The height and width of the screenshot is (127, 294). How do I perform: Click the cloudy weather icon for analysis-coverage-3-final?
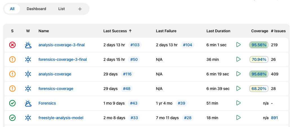pyautogui.click(x=28, y=45)
